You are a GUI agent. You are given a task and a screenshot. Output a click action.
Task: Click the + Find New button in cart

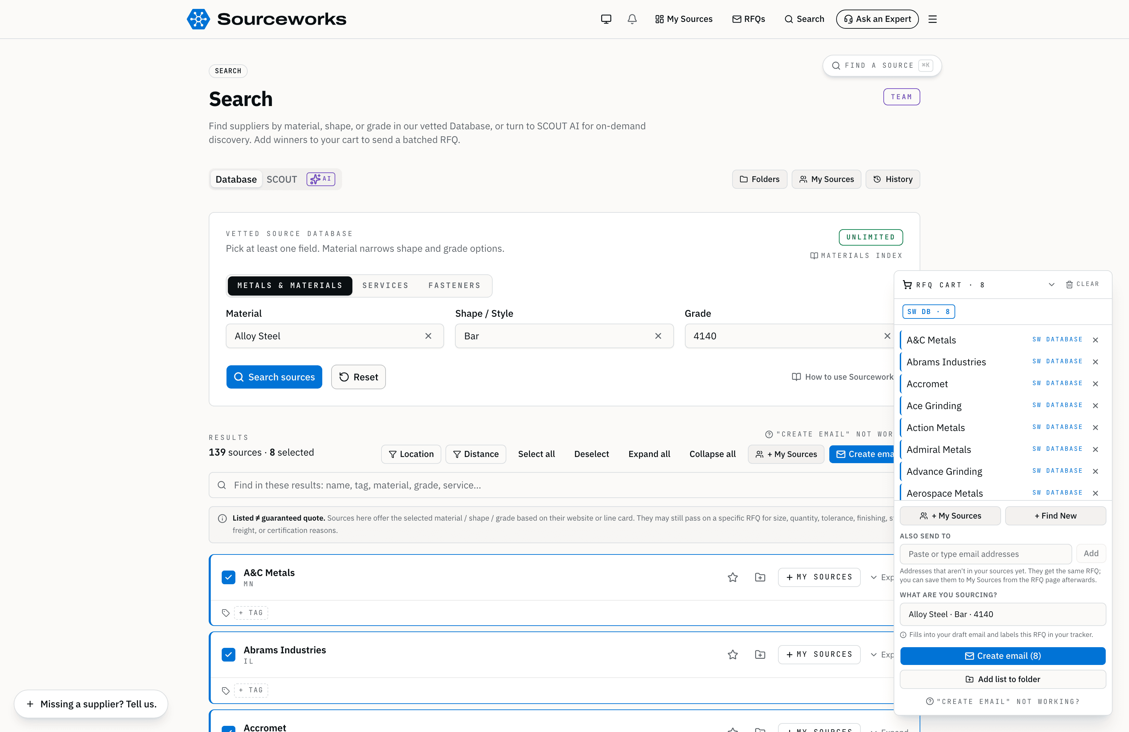click(1055, 516)
